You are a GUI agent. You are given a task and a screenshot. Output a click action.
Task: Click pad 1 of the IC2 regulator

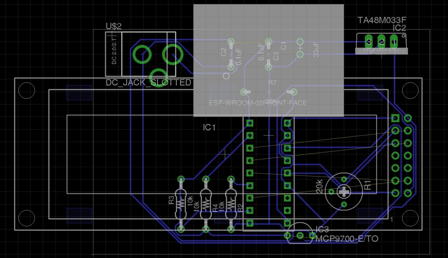tap(394, 42)
